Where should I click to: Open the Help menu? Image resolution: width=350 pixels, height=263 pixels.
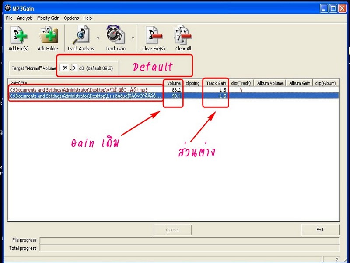(87, 18)
